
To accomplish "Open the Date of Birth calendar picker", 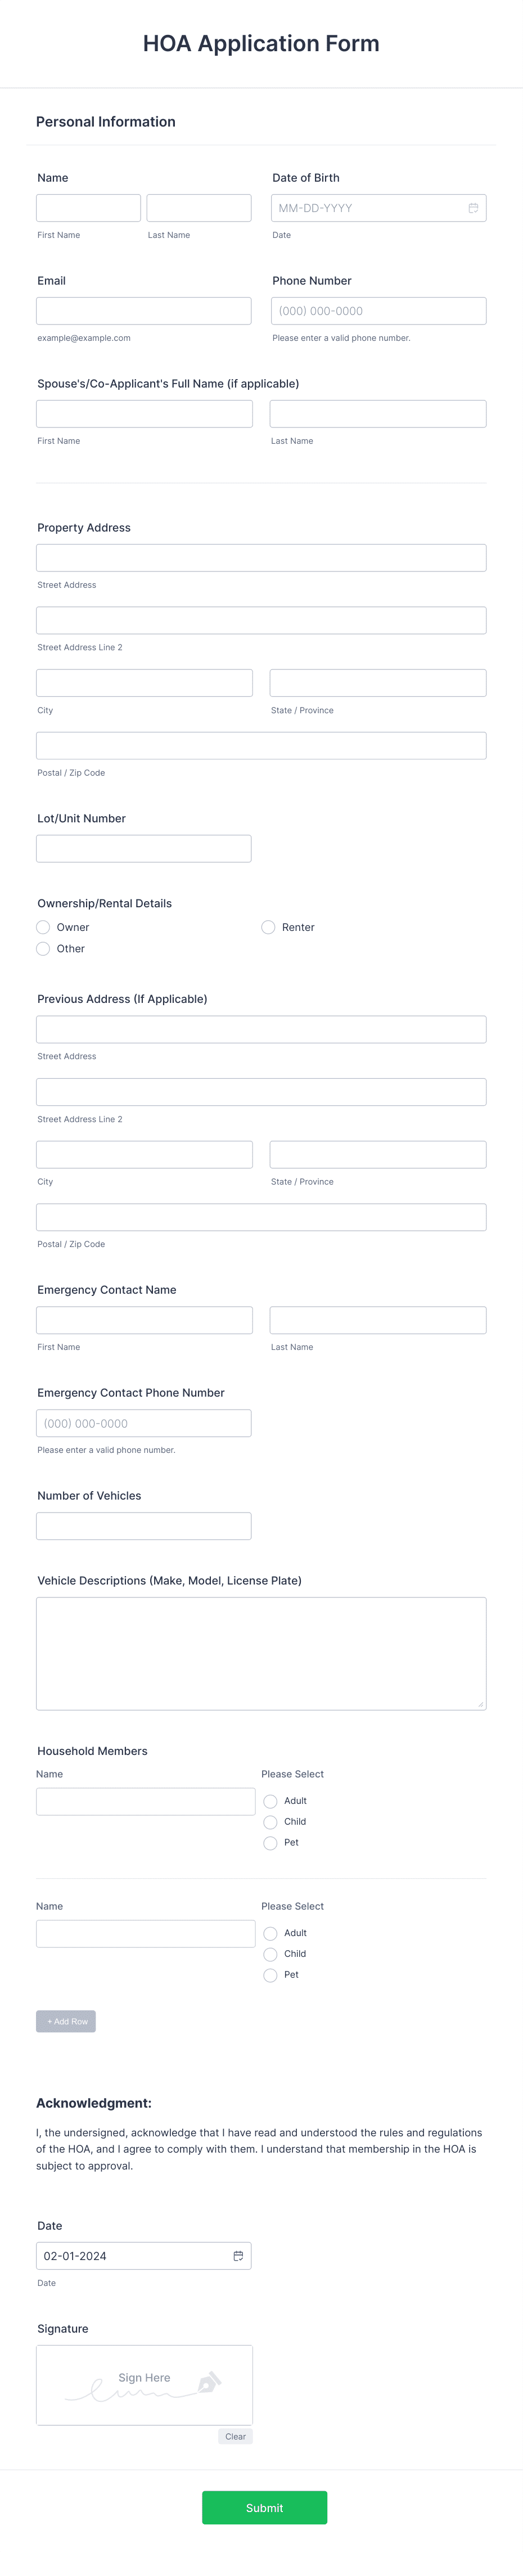I will tap(474, 208).
